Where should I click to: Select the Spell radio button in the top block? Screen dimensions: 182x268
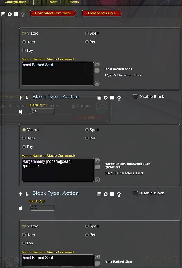coord(87,33)
